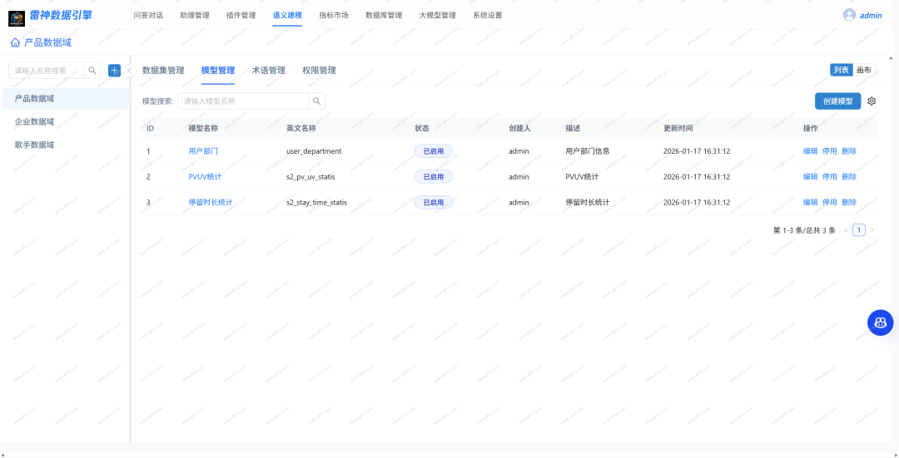Click the 模型名称 column header
Image resolution: width=899 pixels, height=458 pixels.
(x=203, y=128)
